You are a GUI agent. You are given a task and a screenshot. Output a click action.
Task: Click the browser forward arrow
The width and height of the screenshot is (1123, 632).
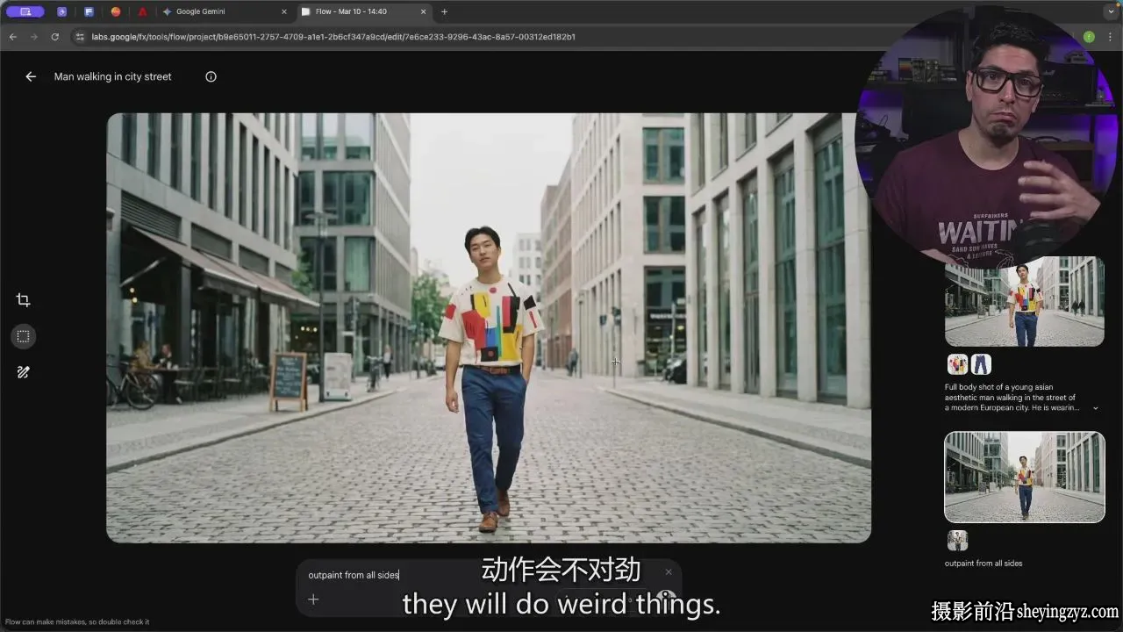33,37
